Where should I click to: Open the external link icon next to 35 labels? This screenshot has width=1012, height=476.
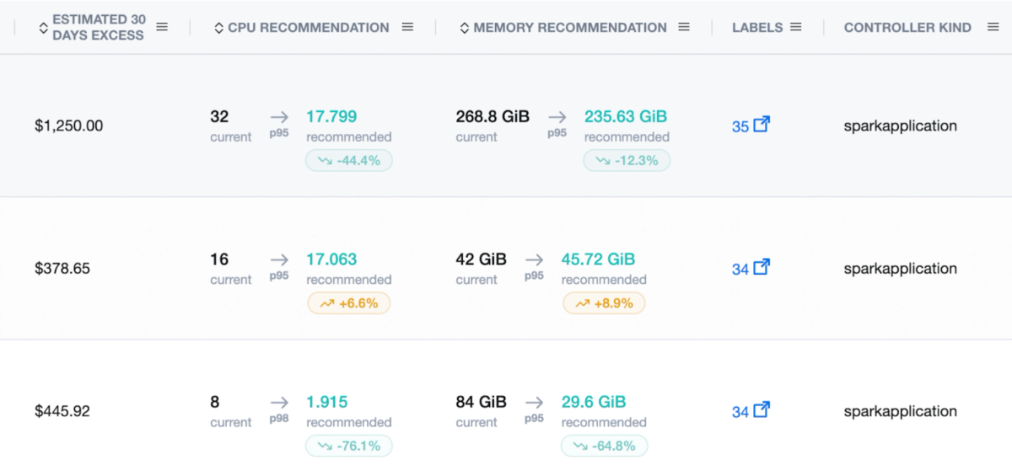click(x=762, y=125)
